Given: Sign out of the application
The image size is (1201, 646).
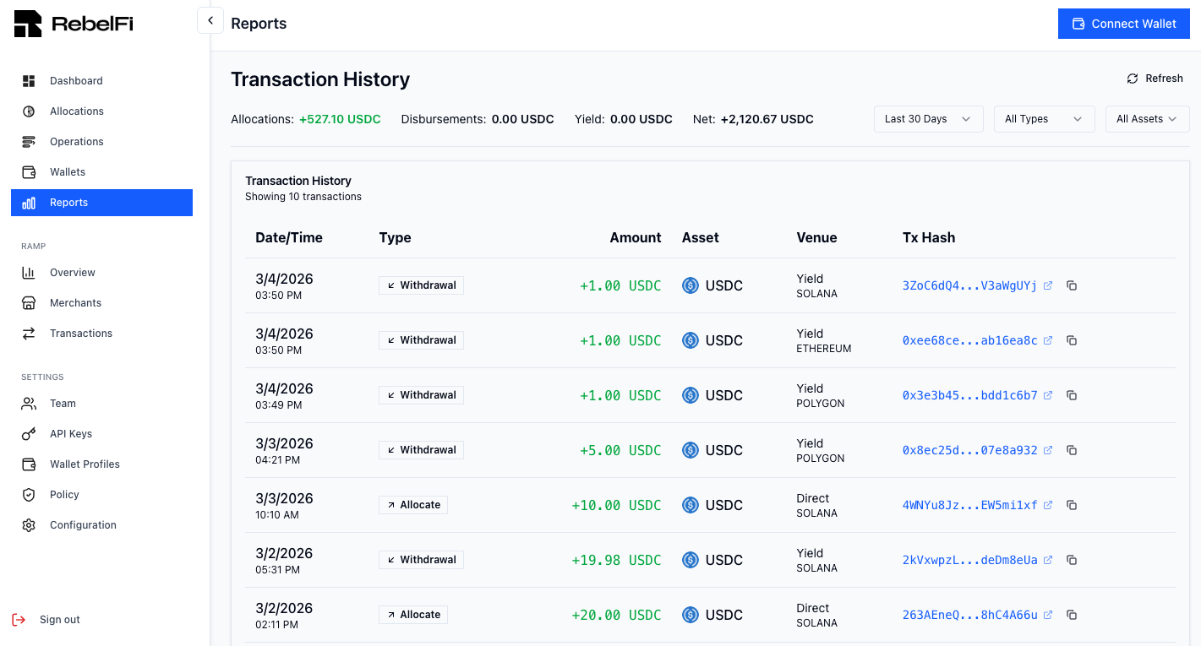Looking at the screenshot, I should 59,619.
